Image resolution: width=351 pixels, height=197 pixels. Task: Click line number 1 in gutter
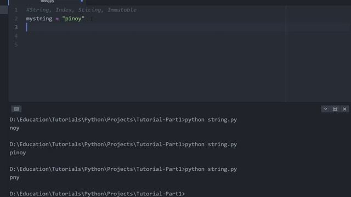pos(16,10)
